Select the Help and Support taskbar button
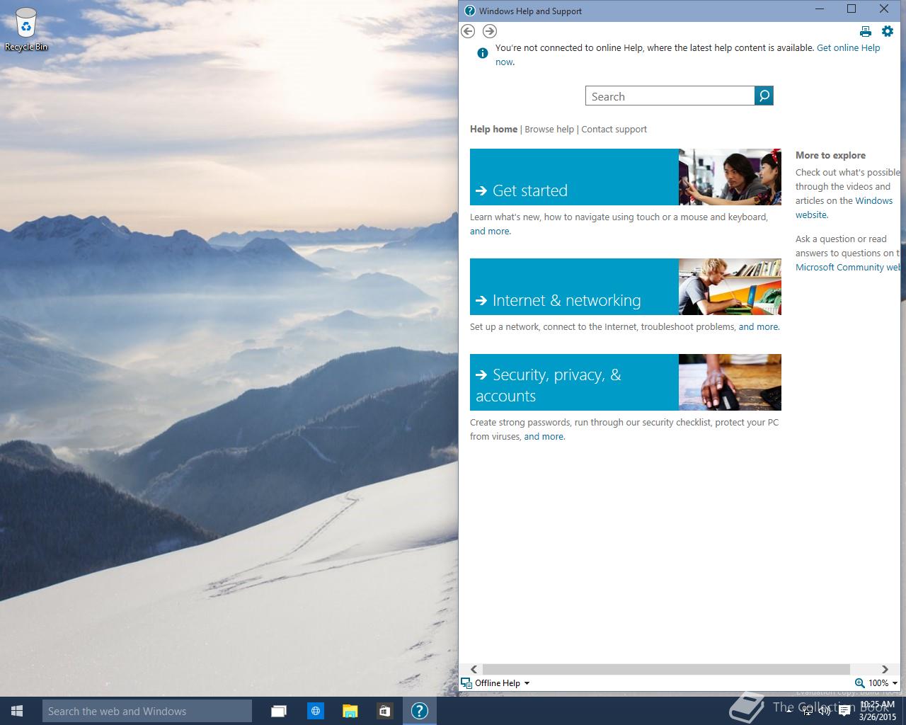906x725 pixels. point(420,711)
